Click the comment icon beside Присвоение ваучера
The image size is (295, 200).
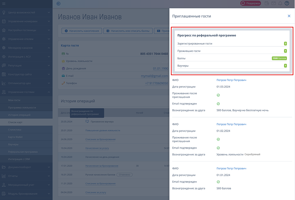[87, 122]
